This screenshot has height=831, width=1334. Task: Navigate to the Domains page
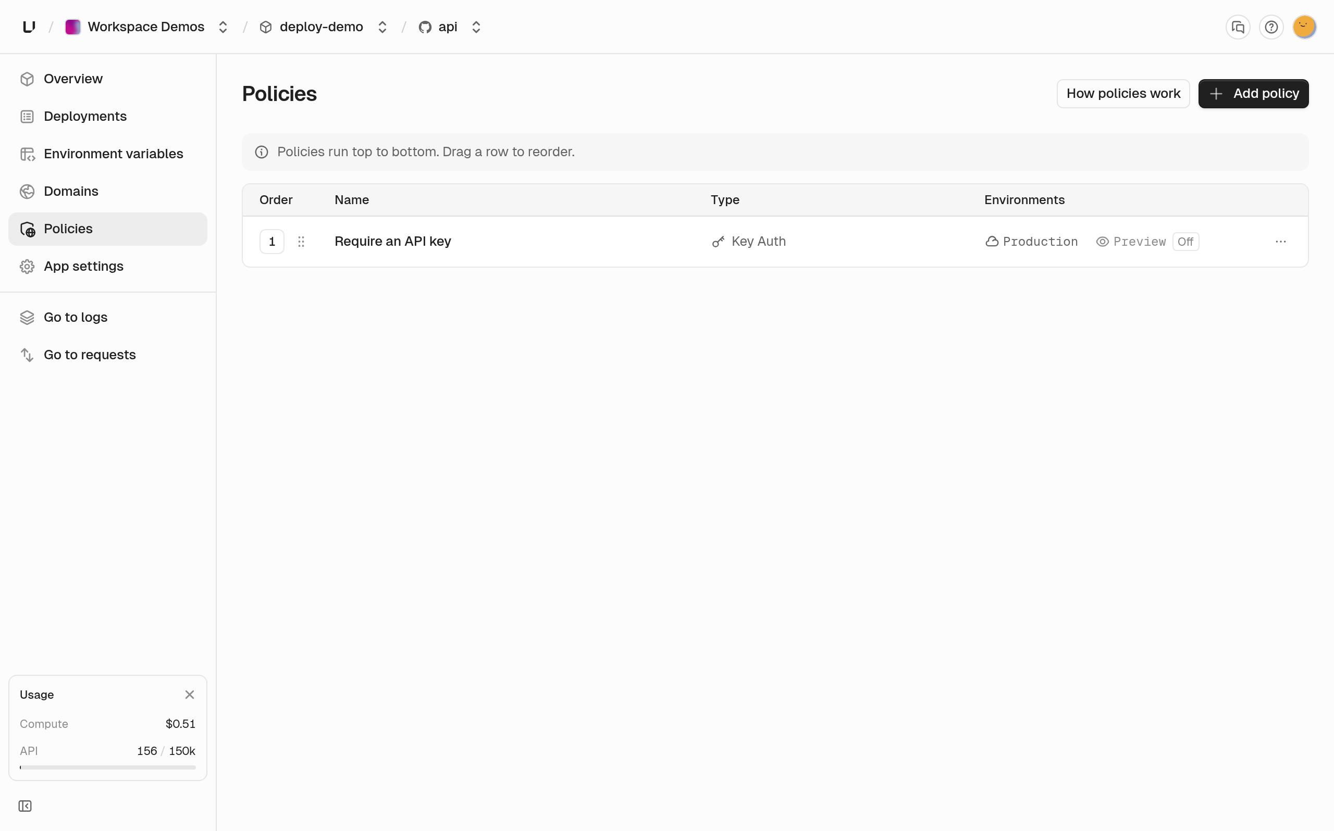tap(108, 191)
